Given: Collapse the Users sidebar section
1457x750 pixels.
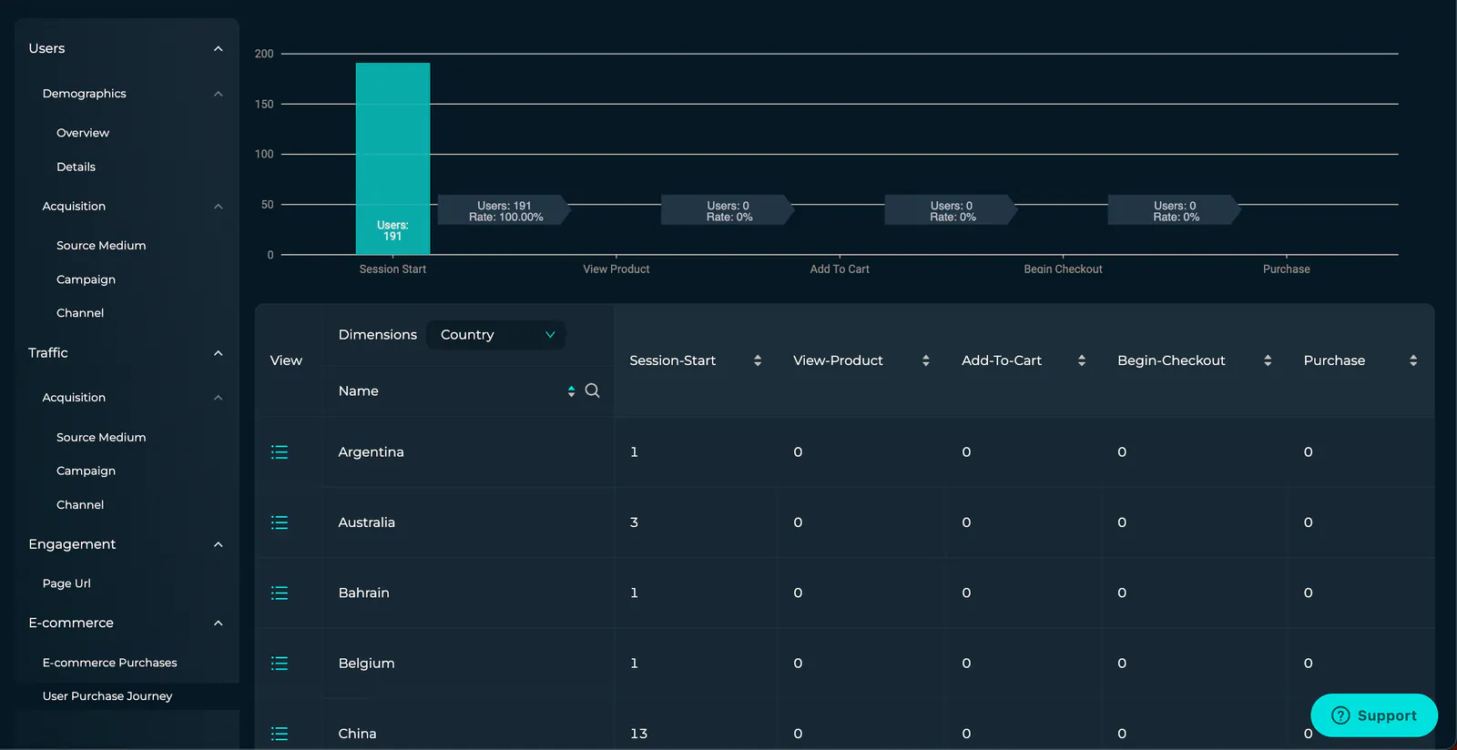Looking at the screenshot, I should (219, 48).
